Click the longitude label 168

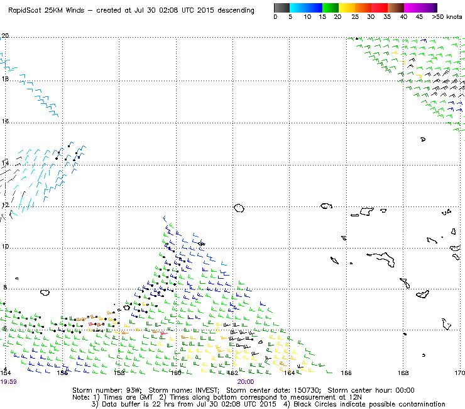[403, 373]
